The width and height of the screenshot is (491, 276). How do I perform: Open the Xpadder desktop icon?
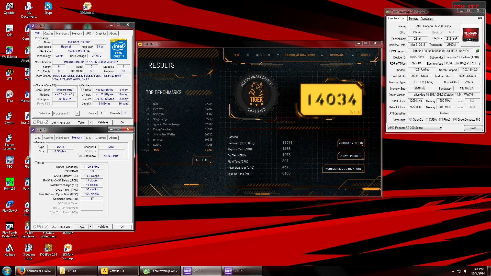[x=9, y=8]
